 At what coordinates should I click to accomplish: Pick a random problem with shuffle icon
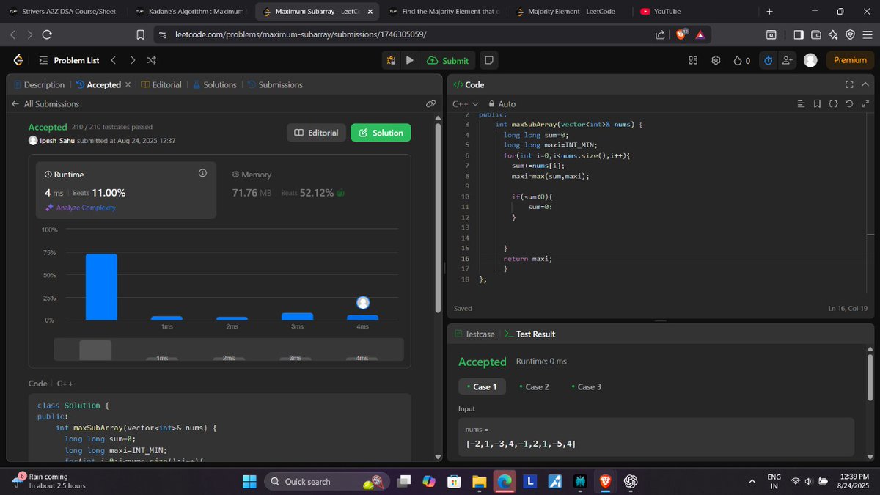pyautogui.click(x=151, y=60)
